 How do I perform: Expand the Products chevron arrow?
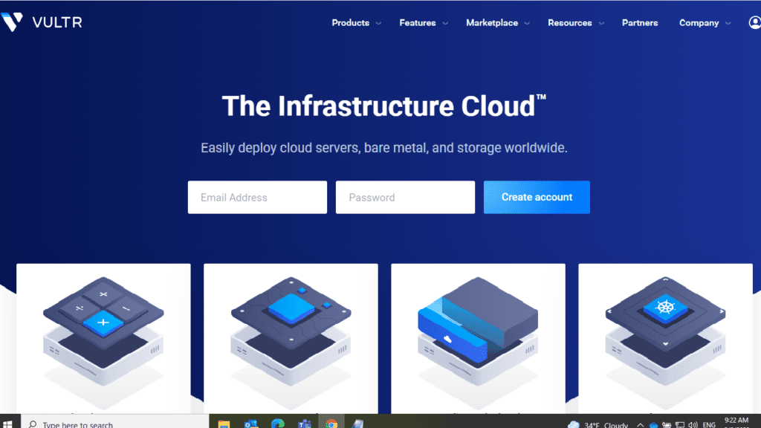tap(378, 23)
